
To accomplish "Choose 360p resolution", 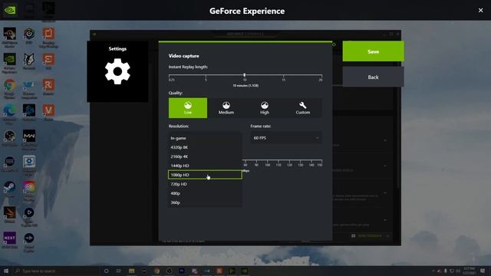I will [205, 202].
